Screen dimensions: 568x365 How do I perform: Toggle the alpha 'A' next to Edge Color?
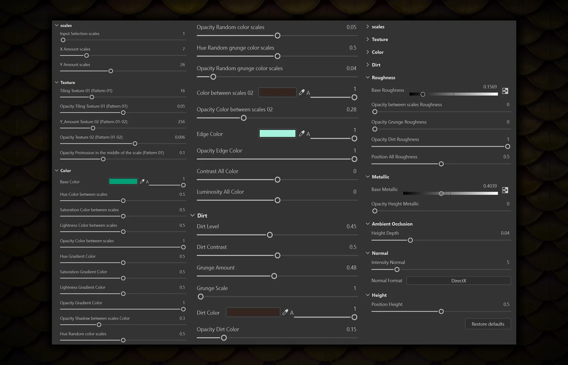307,134
